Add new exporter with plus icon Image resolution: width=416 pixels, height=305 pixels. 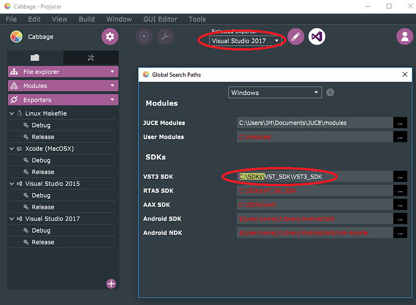click(x=111, y=284)
